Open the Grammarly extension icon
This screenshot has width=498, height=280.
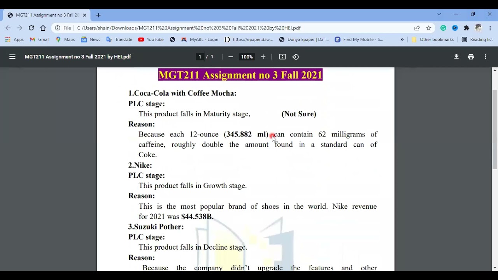[x=443, y=28]
